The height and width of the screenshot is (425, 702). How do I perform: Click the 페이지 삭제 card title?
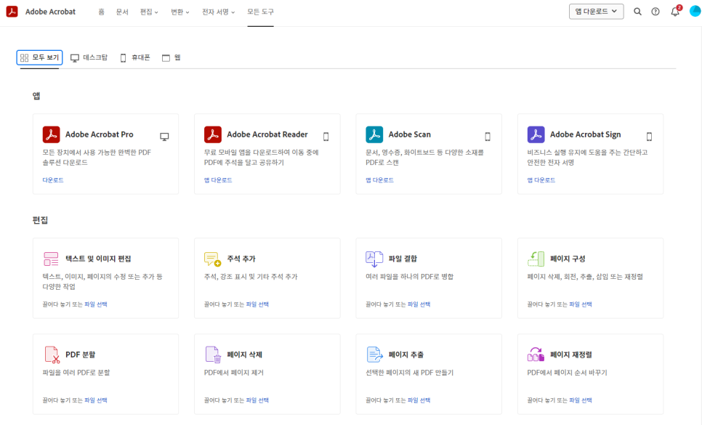pyautogui.click(x=245, y=355)
